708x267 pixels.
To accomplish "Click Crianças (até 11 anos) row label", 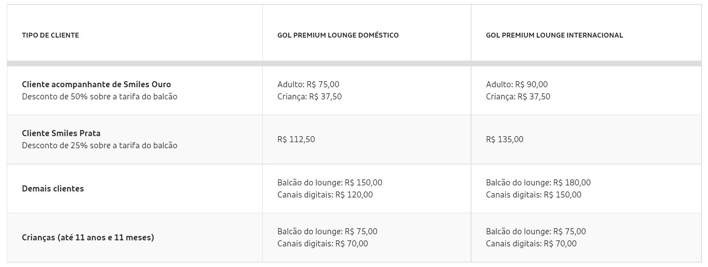I will pos(88,238).
